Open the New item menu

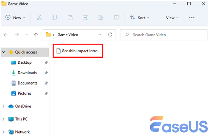click(x=15, y=17)
